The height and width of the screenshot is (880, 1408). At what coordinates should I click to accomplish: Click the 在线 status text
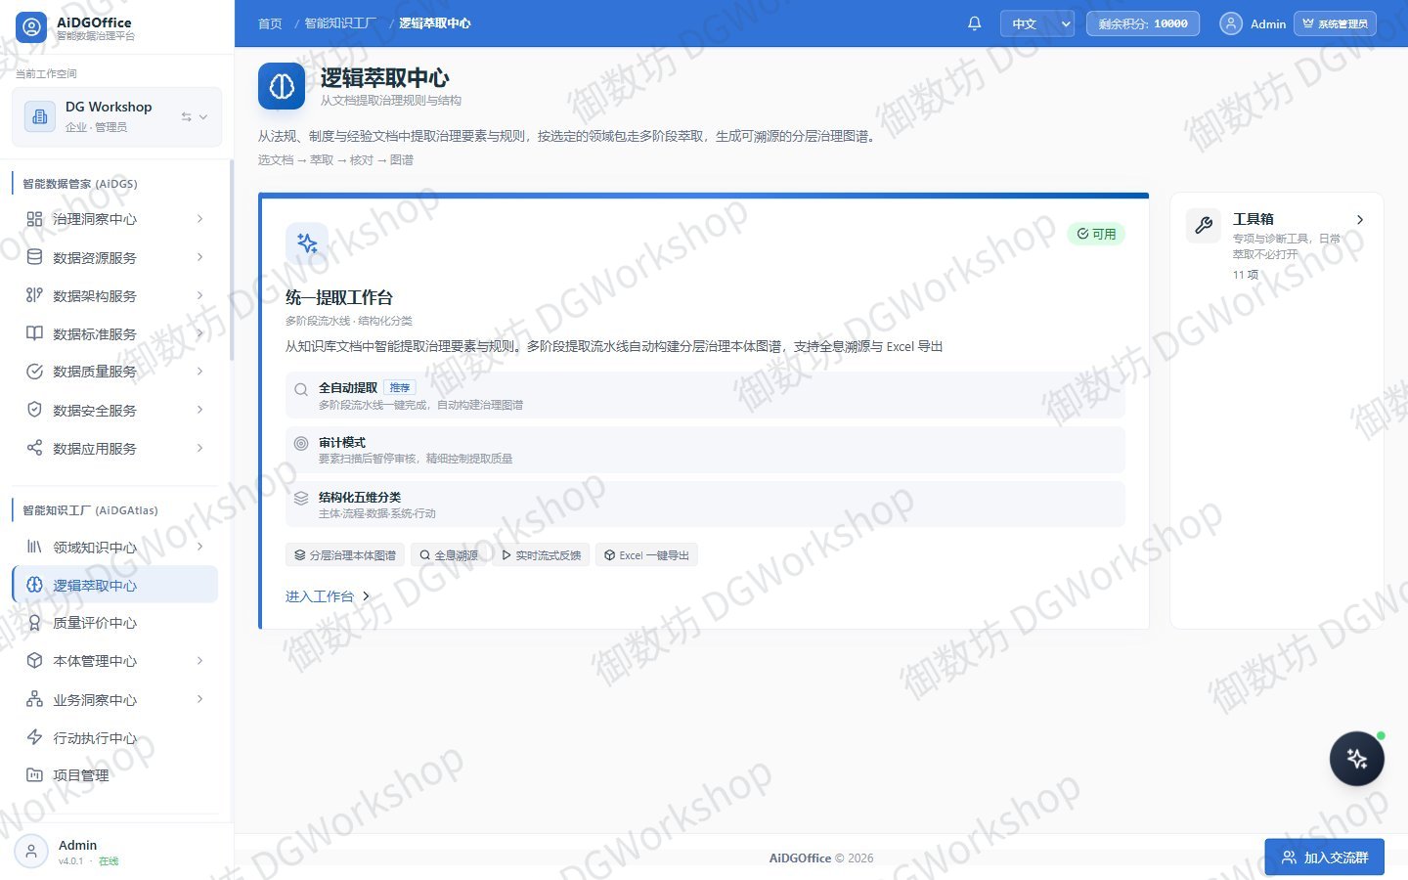(x=109, y=861)
